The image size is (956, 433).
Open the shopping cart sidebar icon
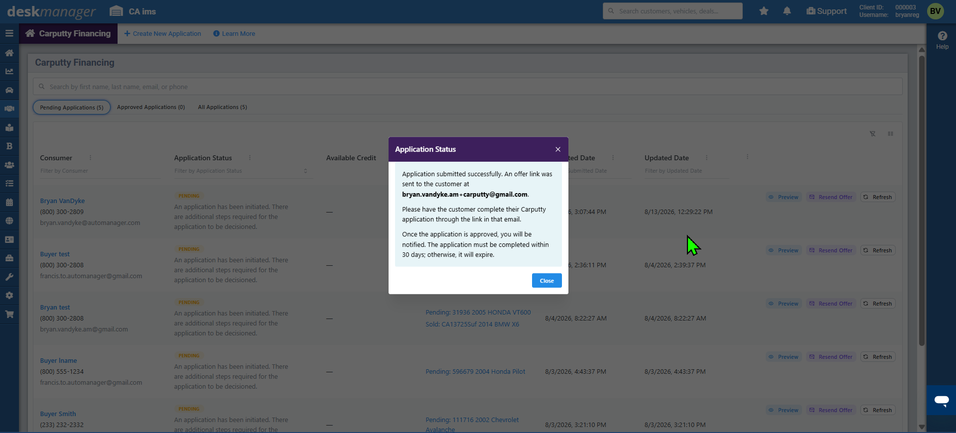pos(9,314)
